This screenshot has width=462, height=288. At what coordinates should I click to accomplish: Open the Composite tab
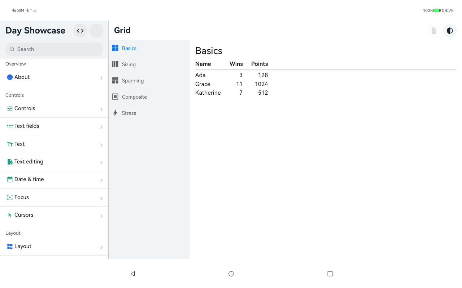pyautogui.click(x=149, y=97)
